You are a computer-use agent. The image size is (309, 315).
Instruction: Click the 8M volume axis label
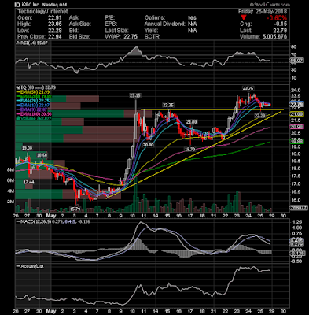10,170
